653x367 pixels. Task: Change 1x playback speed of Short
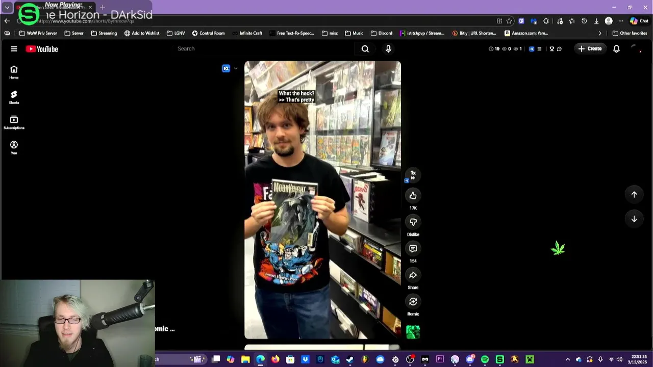[x=413, y=175]
